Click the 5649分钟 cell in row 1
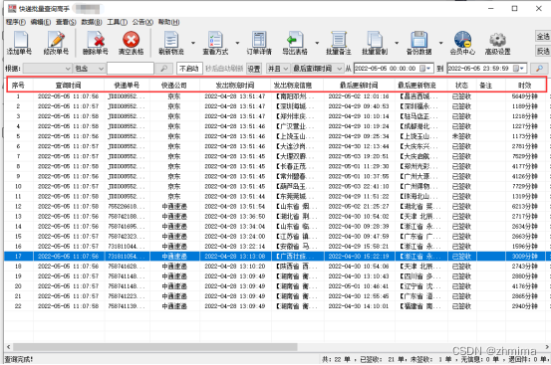The image size is (551, 365). pyautogui.click(x=525, y=96)
